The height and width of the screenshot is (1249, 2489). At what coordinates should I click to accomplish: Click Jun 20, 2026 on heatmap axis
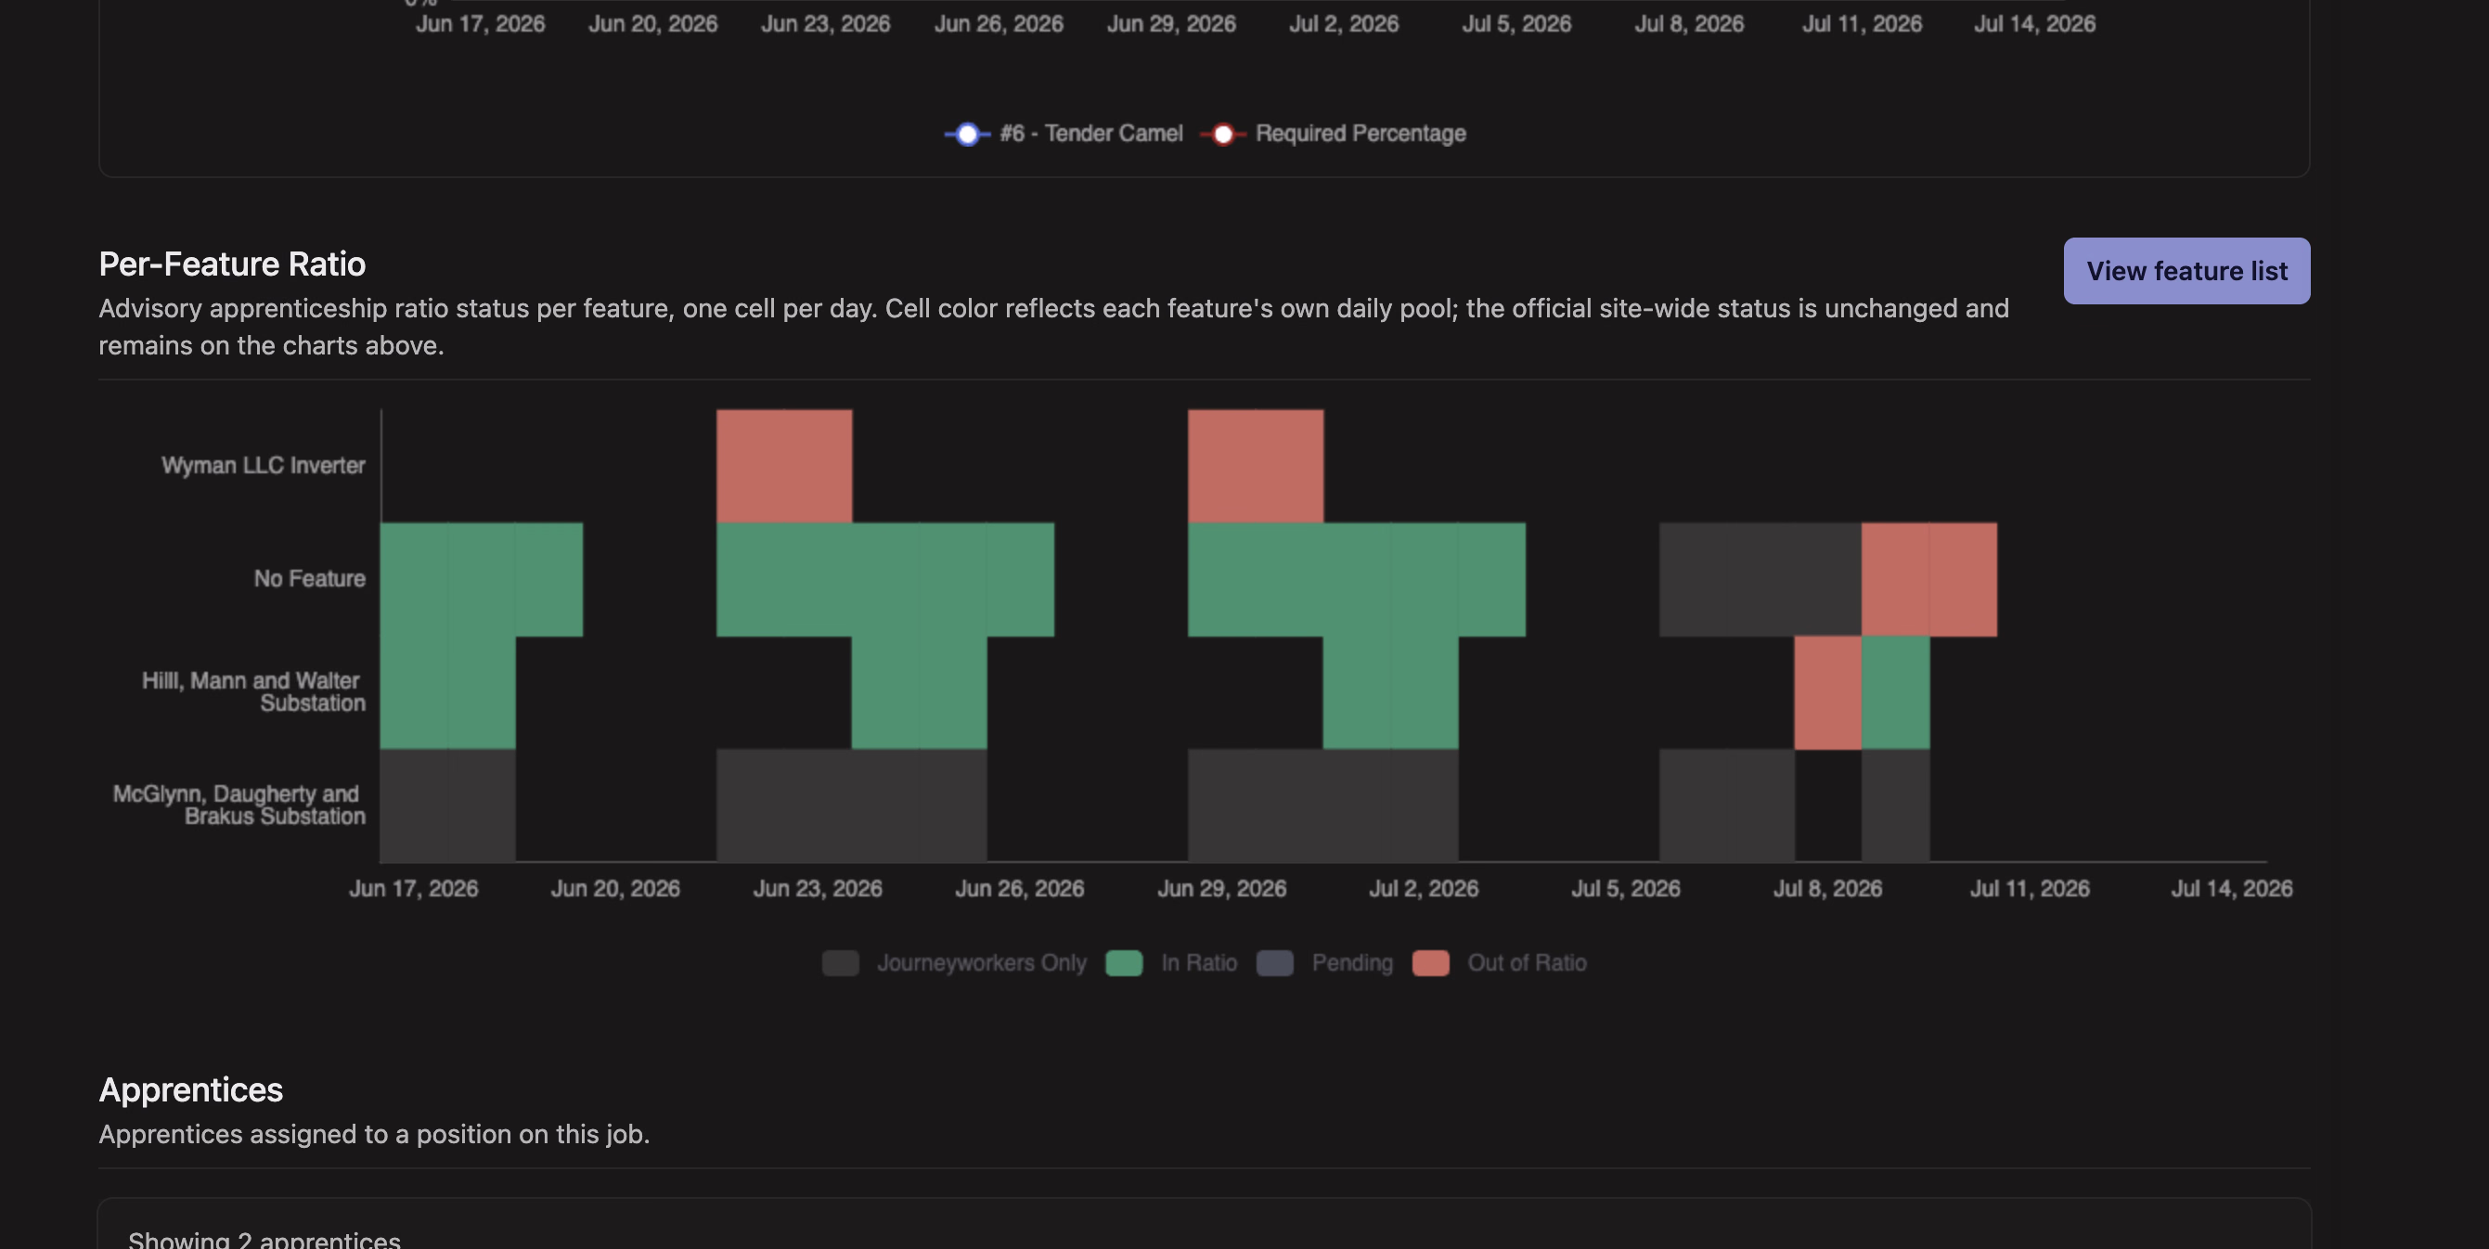615,889
